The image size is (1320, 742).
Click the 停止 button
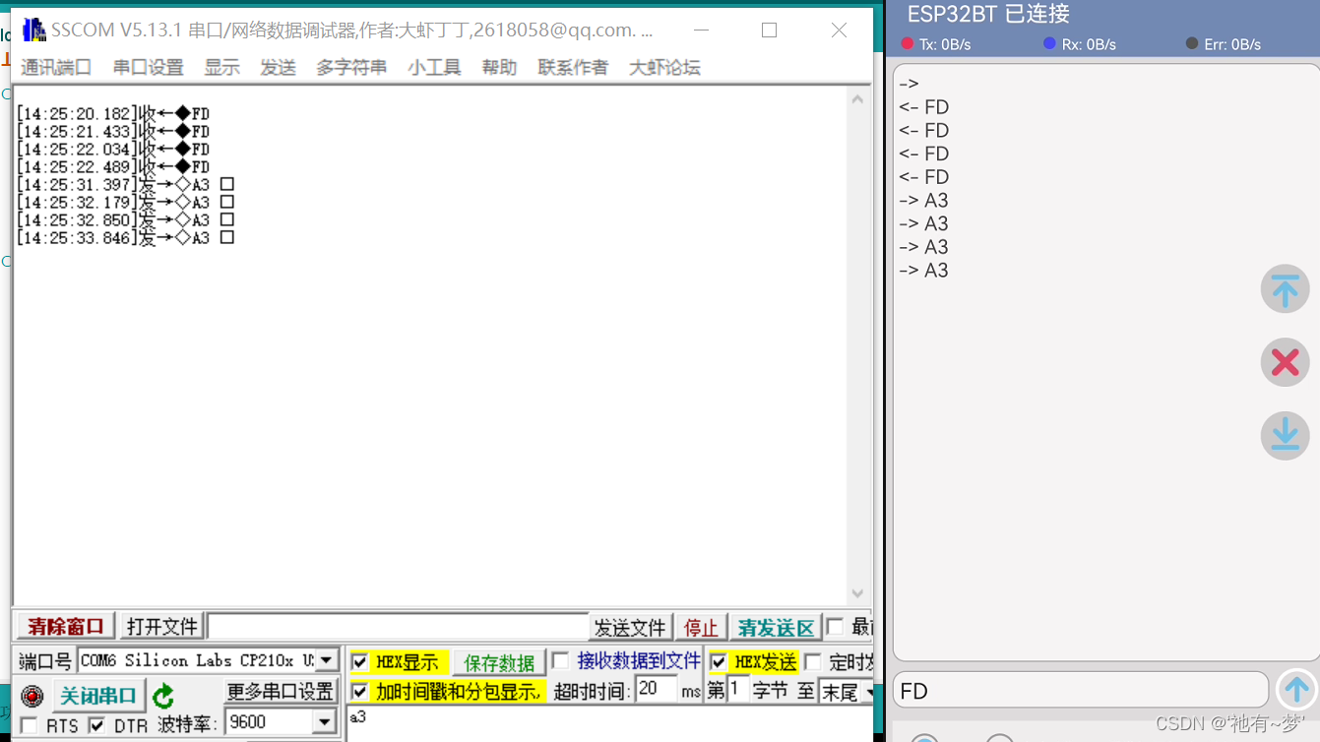pyautogui.click(x=701, y=628)
